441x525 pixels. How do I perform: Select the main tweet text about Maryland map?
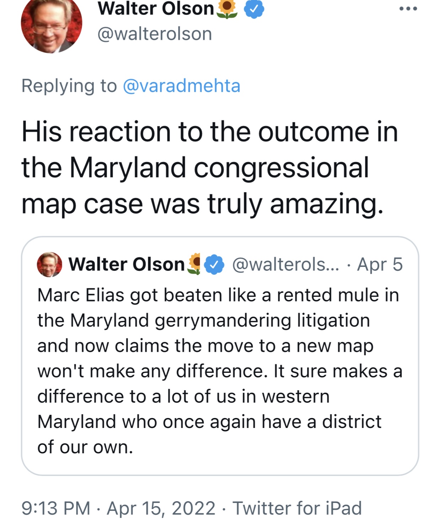(x=210, y=168)
